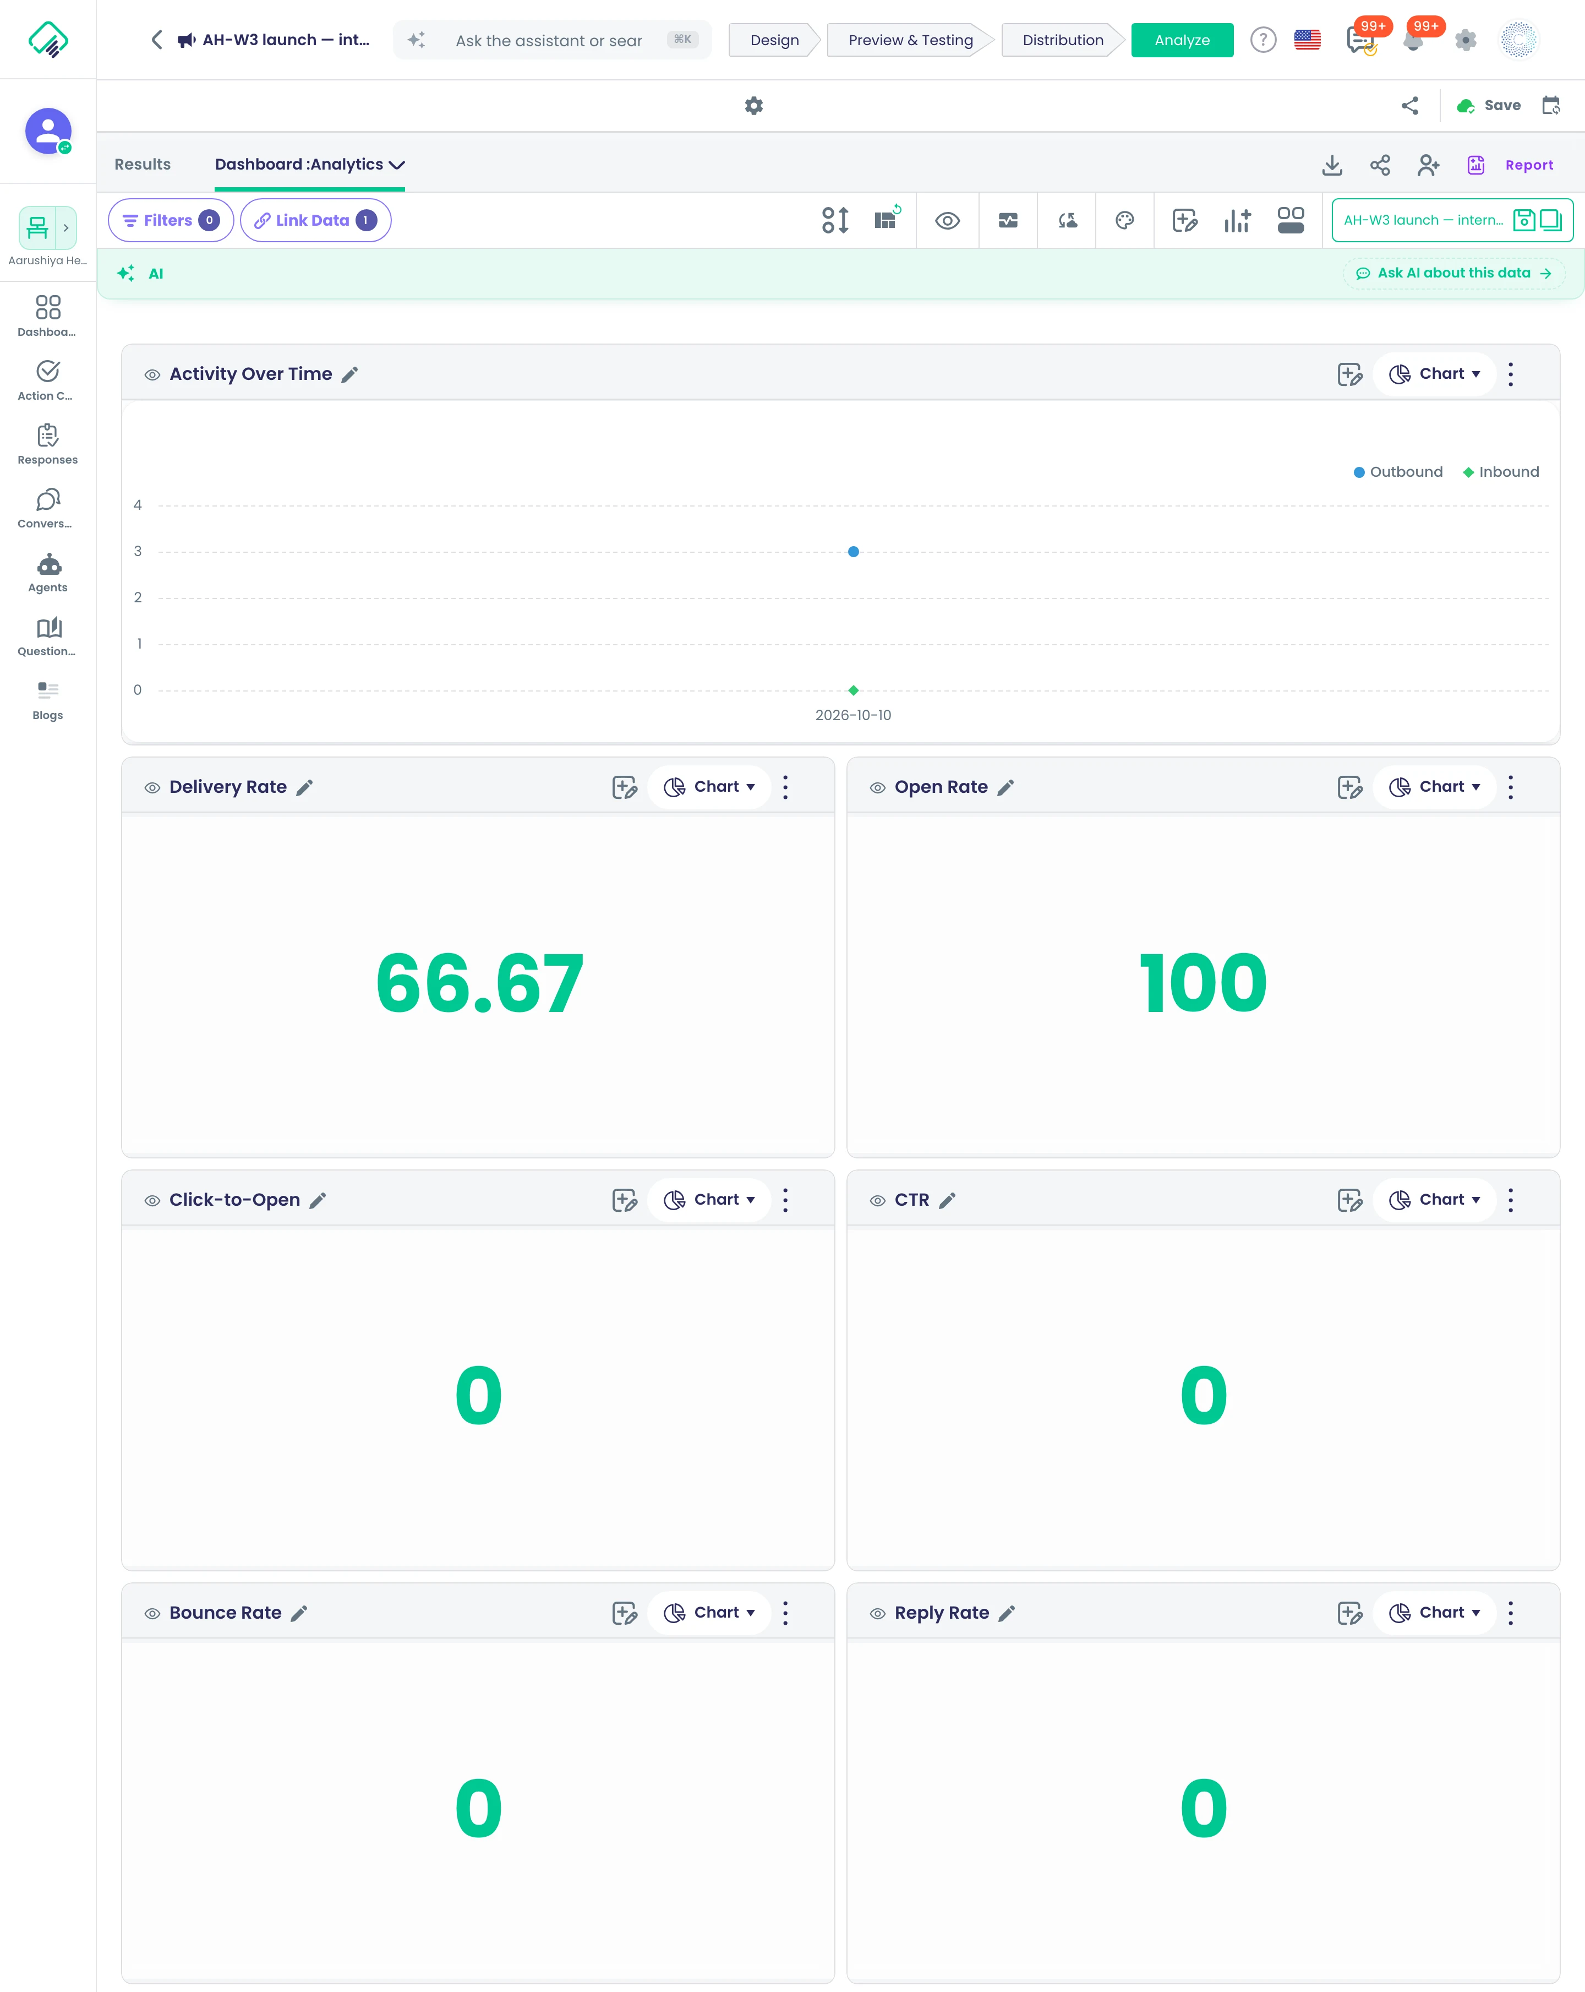Open the Dashboard :Analytics dropdown
This screenshot has height=1992, width=1585.
[309, 165]
